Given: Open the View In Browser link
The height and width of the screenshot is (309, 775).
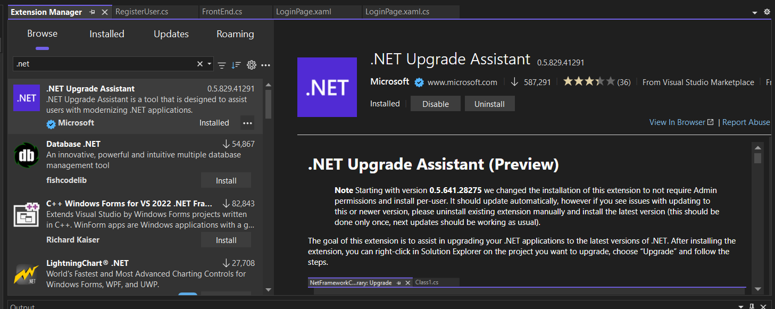Looking at the screenshot, I should 681,122.
